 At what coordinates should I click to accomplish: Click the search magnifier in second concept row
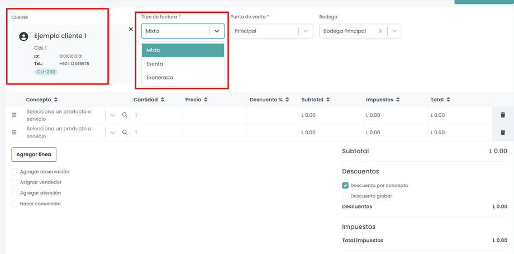click(125, 133)
